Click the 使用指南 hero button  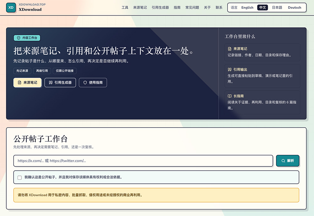93,82
